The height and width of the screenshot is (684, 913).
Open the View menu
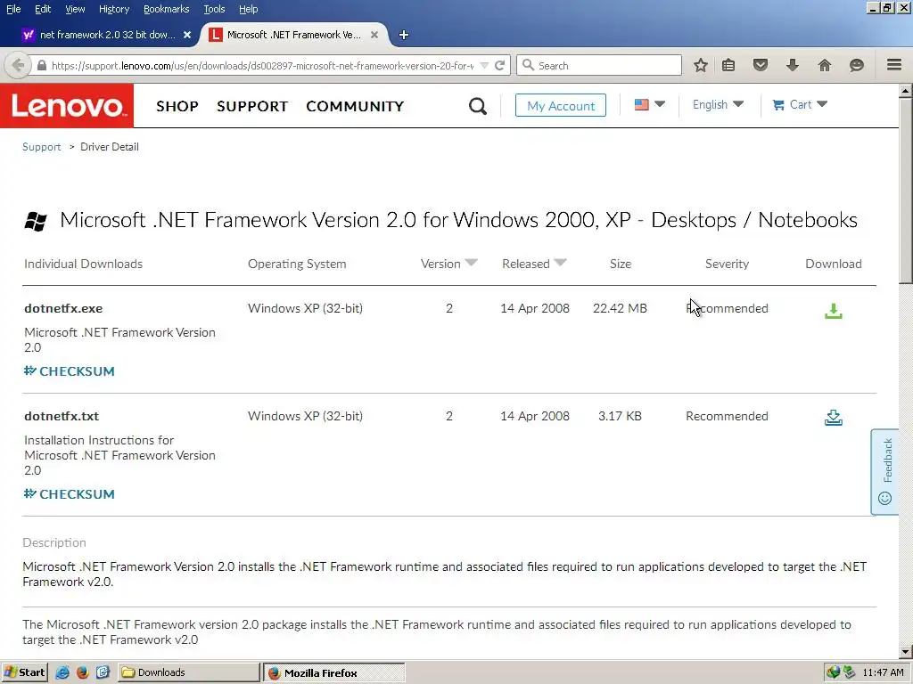click(x=75, y=9)
